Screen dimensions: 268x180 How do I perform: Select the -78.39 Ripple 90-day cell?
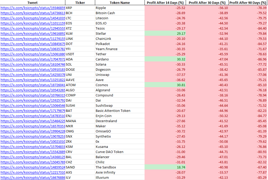point(248,8)
